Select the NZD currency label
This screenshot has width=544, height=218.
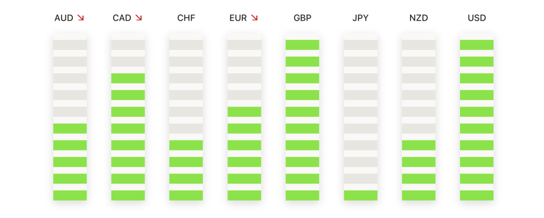(x=419, y=18)
